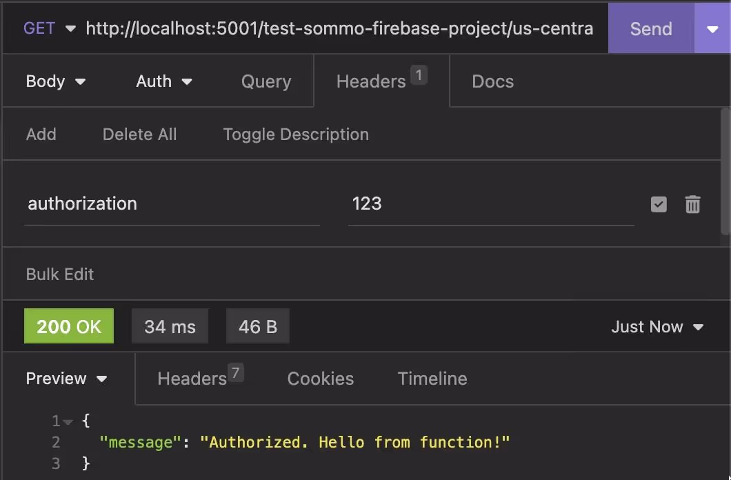The height and width of the screenshot is (480, 731).
Task: Open the Timeline tab
Action: (432, 379)
